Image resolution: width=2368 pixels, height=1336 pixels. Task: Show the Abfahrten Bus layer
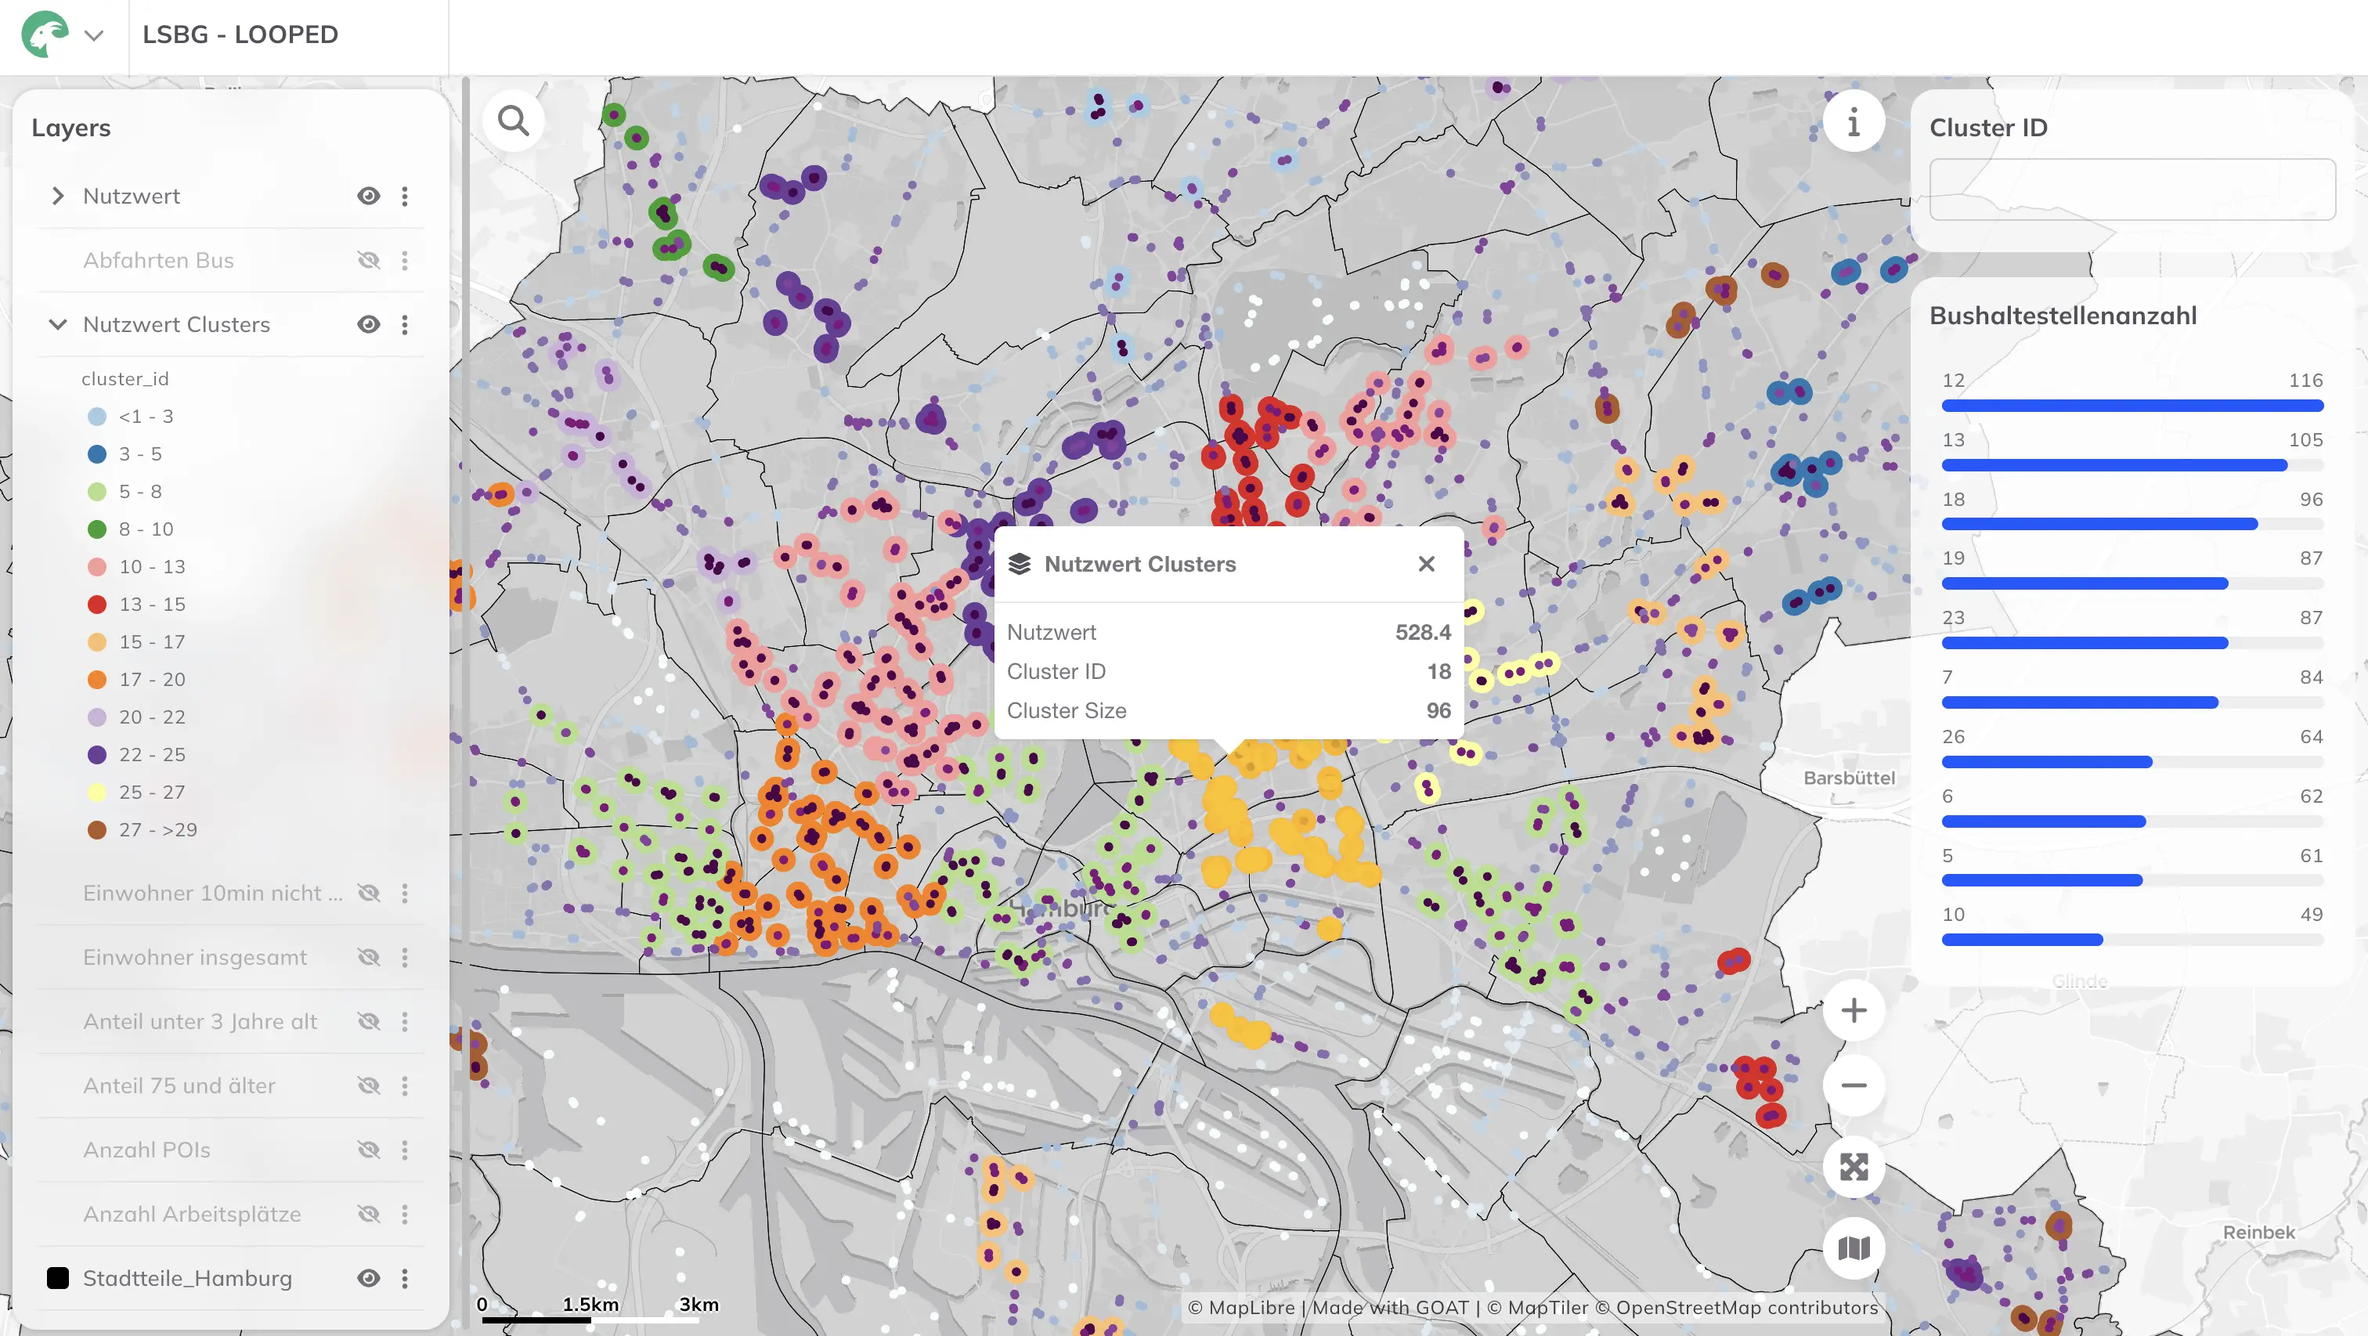pyautogui.click(x=369, y=259)
